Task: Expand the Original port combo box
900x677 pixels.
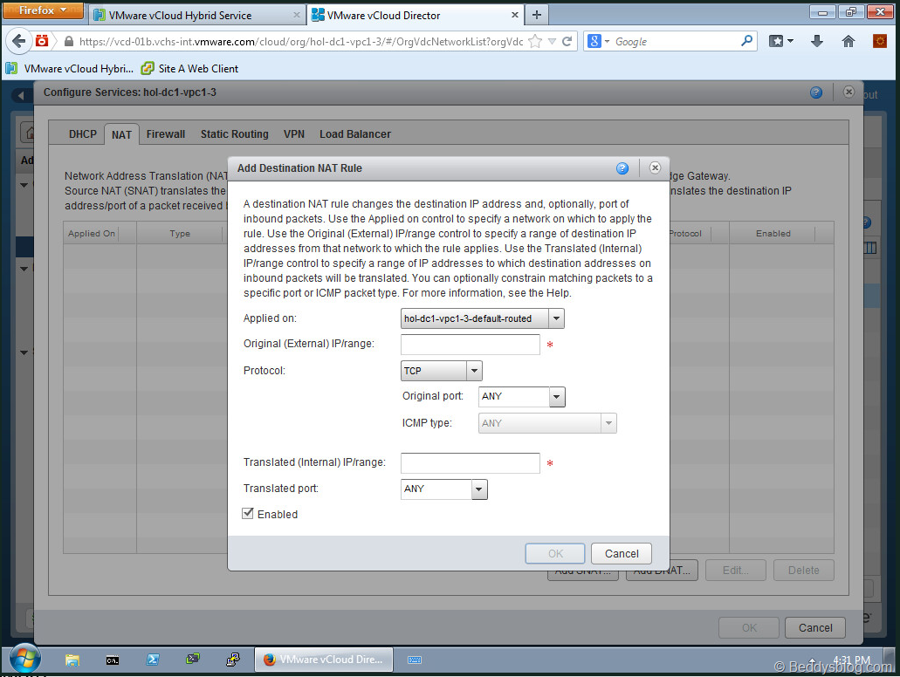Action: (x=557, y=396)
